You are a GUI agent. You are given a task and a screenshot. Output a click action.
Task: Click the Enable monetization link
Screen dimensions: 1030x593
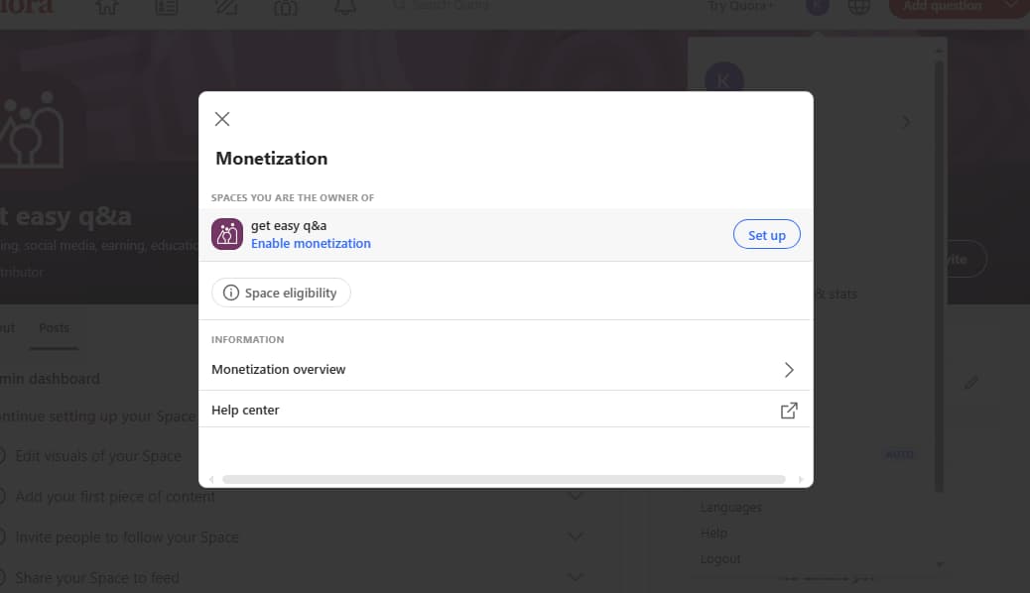311,244
